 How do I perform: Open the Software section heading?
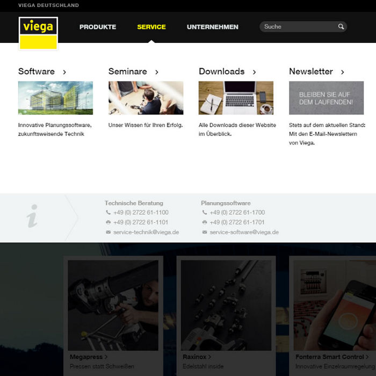[x=37, y=71]
